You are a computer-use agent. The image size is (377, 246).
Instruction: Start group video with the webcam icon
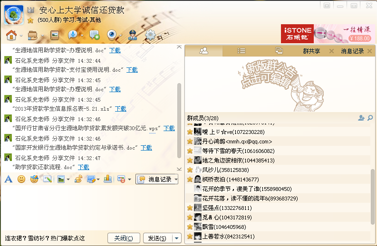pos(112,35)
